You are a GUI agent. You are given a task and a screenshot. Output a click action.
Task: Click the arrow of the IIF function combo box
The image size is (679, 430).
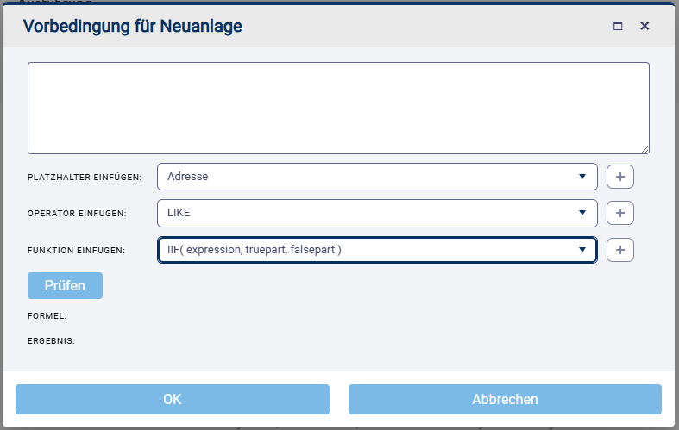click(x=582, y=250)
